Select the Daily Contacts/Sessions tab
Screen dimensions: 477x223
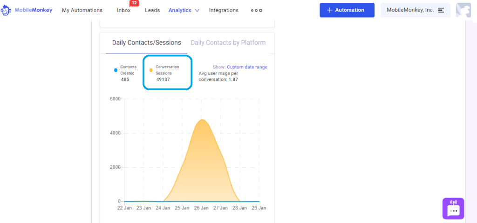(147, 42)
